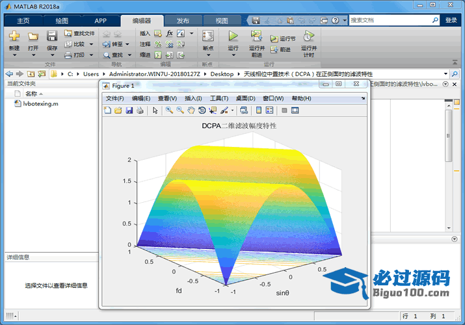This screenshot has width=465, height=325.
Task: Collapse the toolstrip with the minimize arrow
Action: 455,62
